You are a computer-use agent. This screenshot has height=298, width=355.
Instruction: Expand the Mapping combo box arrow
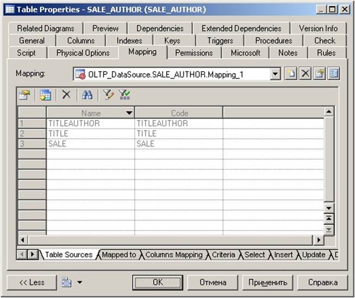275,74
